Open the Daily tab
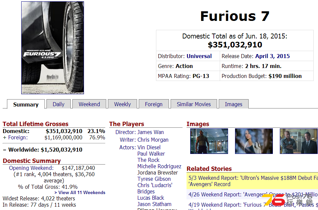Screen dimensions: 318x210 point(59,104)
